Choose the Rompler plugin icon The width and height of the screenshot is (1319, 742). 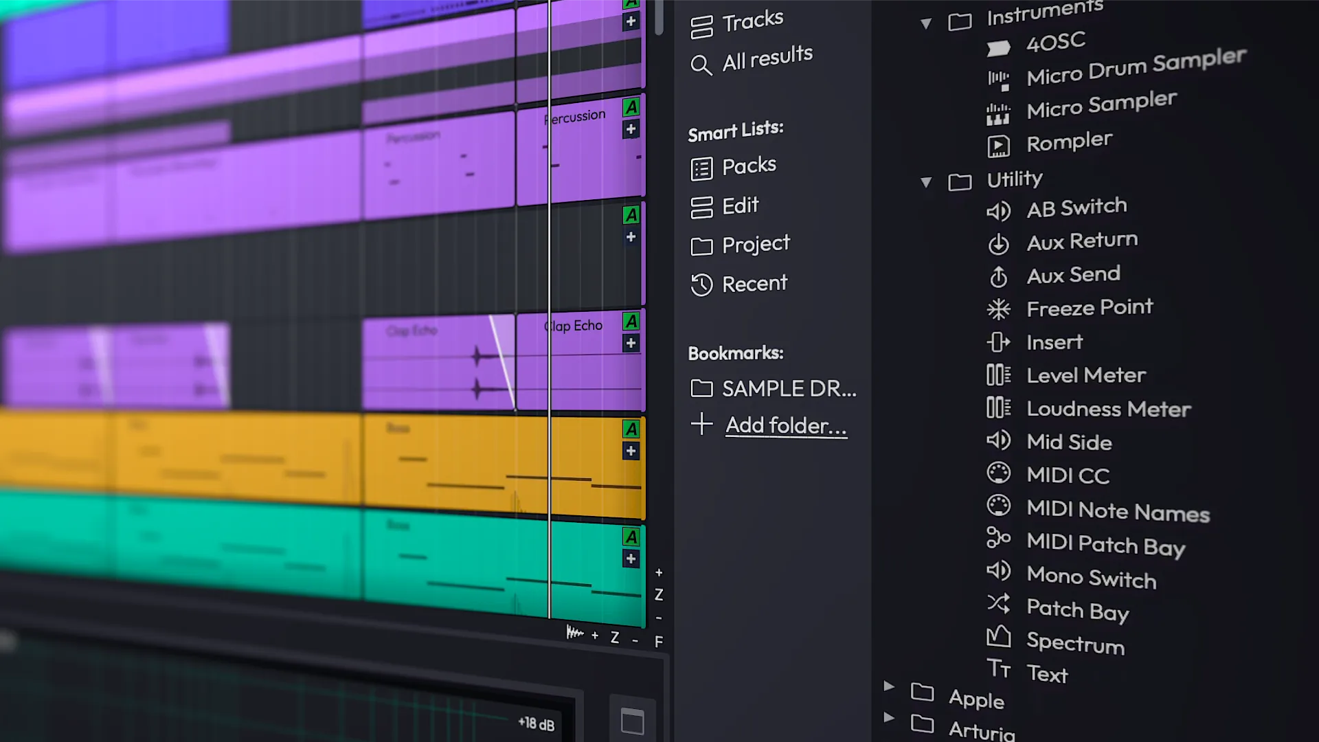coord(998,146)
